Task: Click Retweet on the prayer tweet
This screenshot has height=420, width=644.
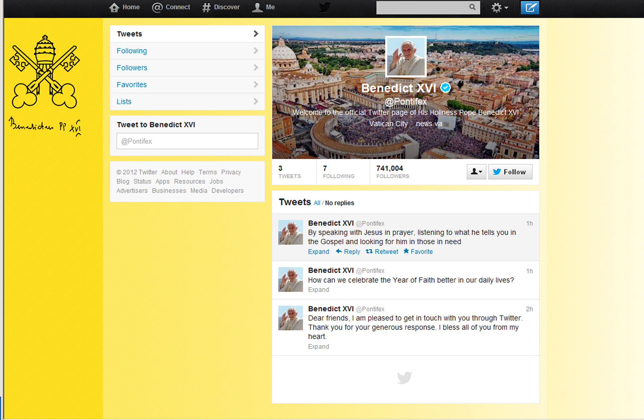Action: 386,251
